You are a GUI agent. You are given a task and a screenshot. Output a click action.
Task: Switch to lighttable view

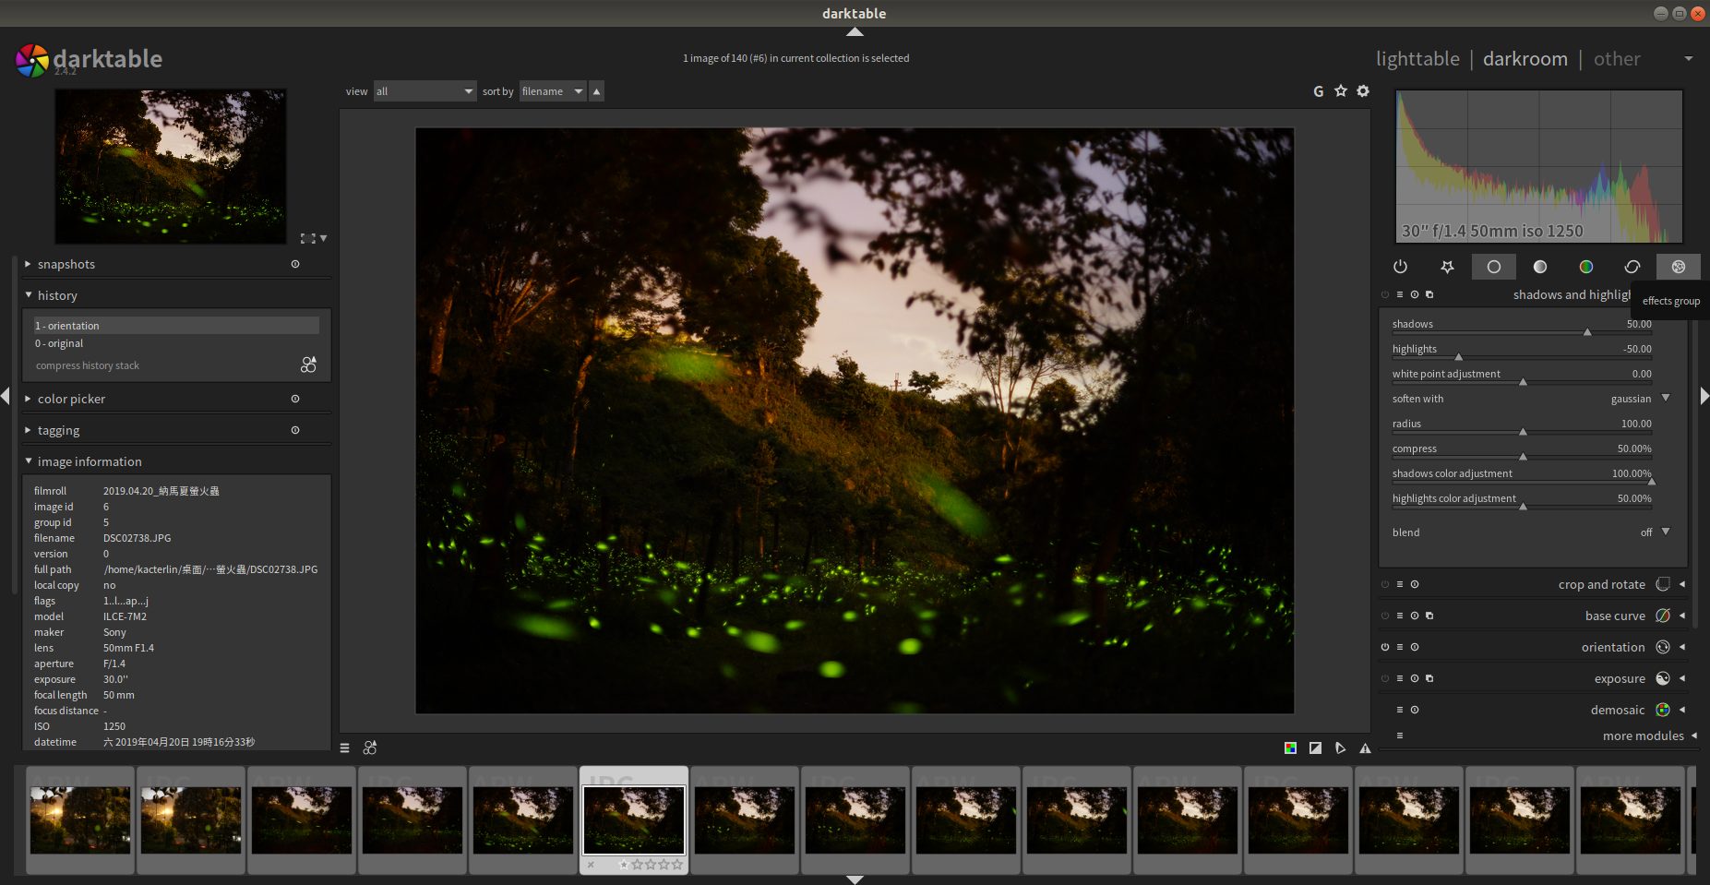(1417, 59)
